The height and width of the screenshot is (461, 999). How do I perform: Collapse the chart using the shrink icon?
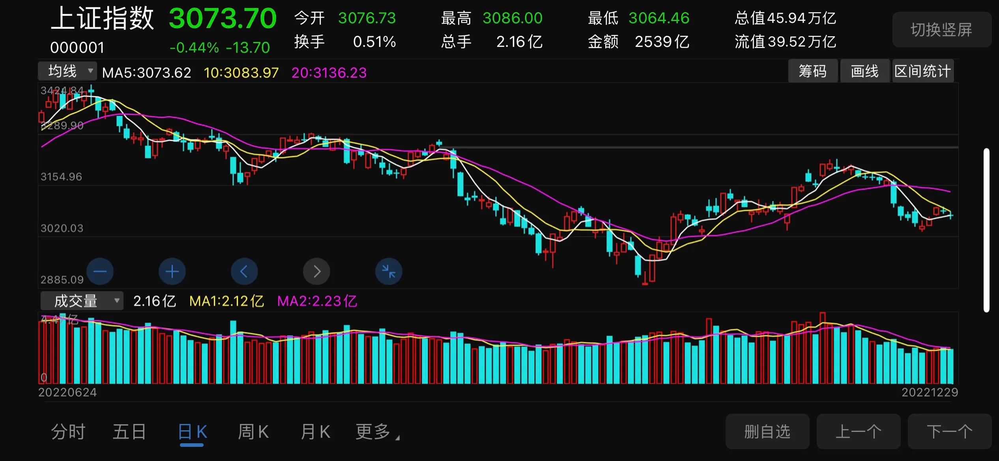pyautogui.click(x=388, y=271)
